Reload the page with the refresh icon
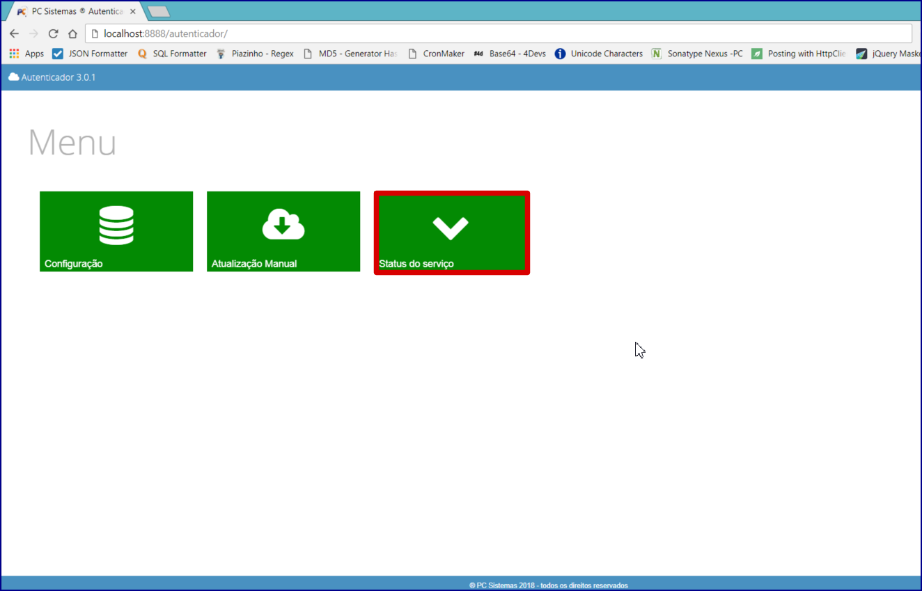This screenshot has height=591, width=922. (53, 33)
